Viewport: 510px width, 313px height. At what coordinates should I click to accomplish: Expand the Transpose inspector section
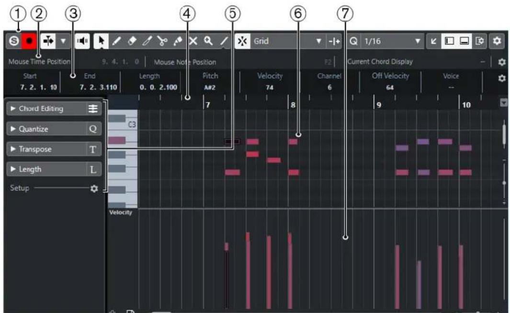click(13, 149)
